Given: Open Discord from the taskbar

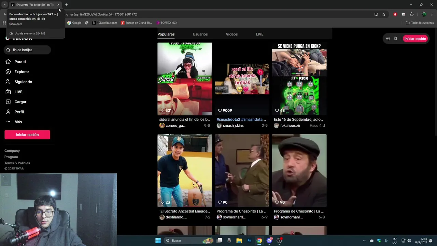Looking at the screenshot, I should click(x=269, y=241).
